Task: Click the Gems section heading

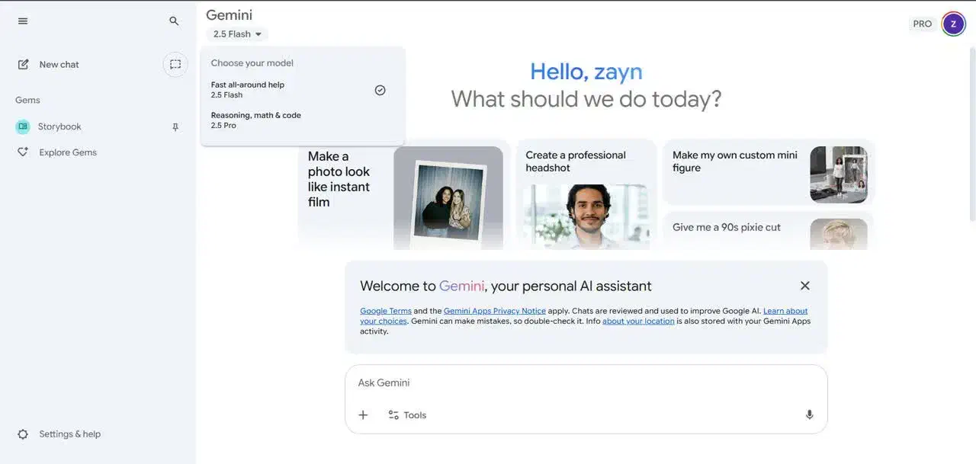Action: coord(27,100)
